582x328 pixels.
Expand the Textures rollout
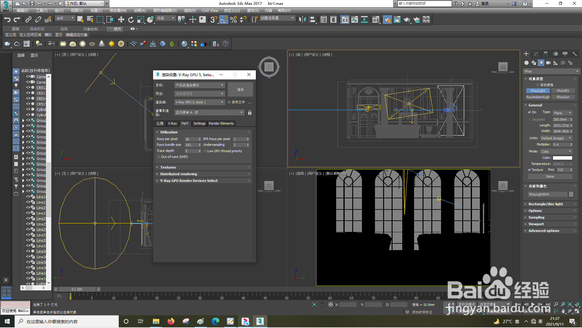(x=168, y=167)
